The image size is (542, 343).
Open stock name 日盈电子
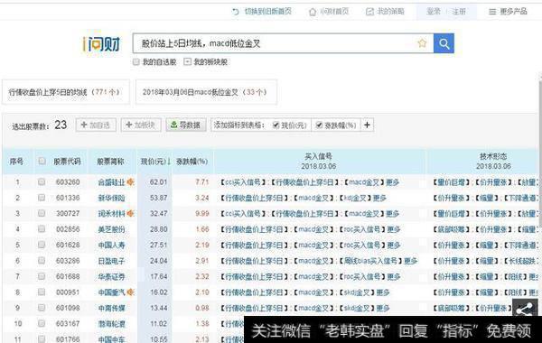click(x=111, y=261)
